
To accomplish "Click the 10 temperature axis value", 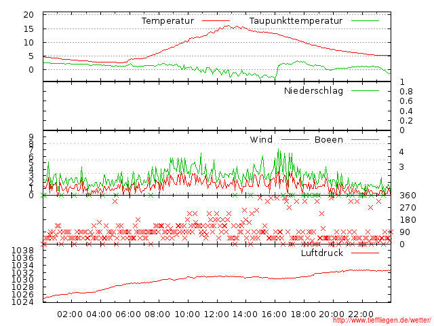I will point(28,42).
